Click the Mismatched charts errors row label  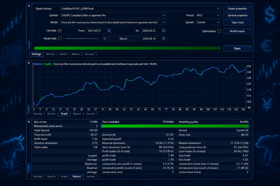click(48, 126)
